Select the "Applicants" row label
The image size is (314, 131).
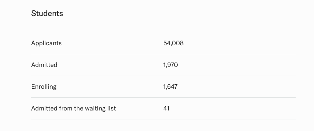46,43
